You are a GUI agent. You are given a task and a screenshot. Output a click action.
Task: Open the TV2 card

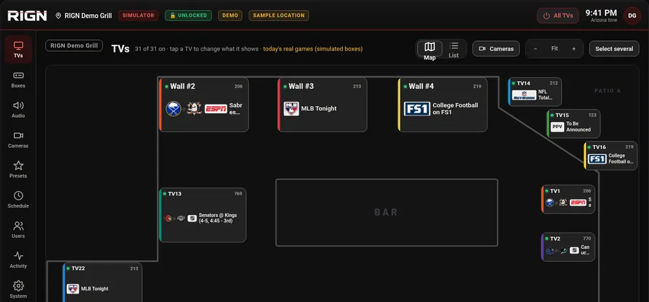click(x=568, y=247)
